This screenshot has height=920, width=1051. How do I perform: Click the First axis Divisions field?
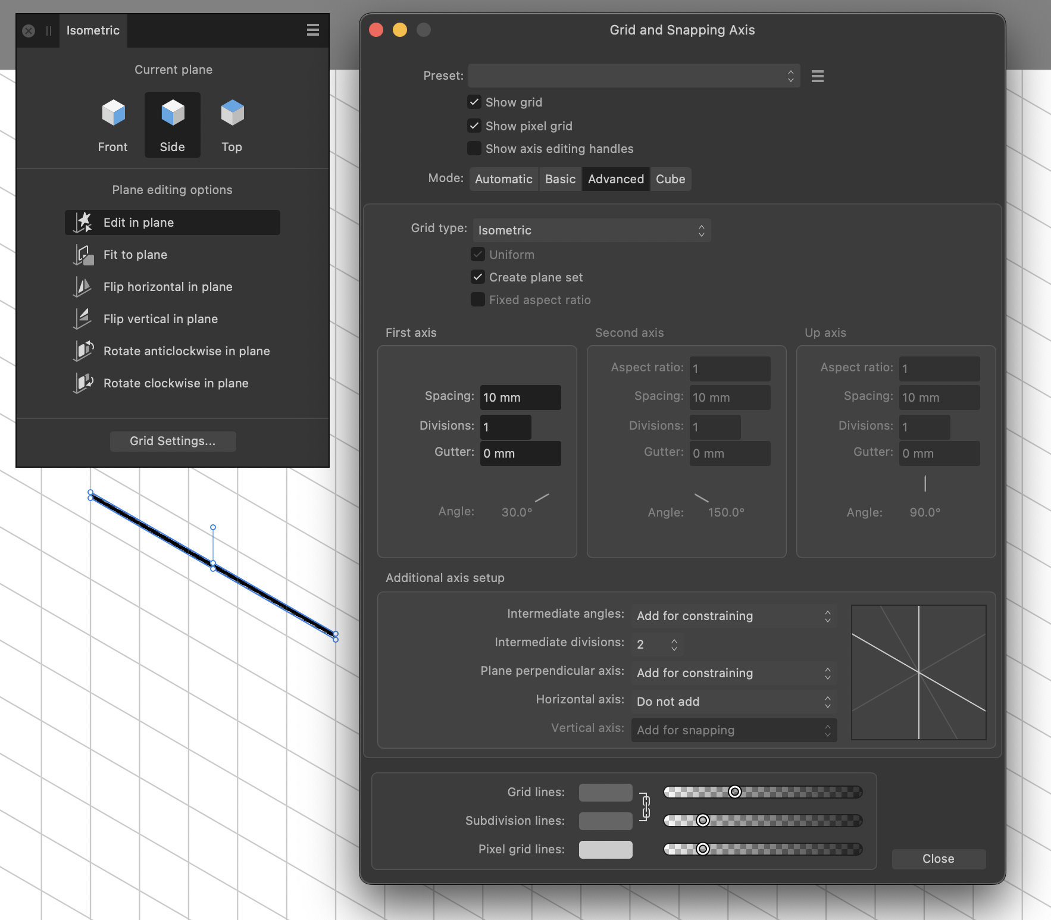tap(506, 427)
